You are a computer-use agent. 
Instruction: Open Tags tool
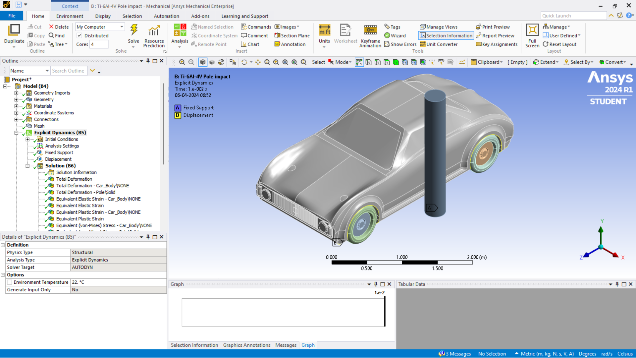[392, 27]
